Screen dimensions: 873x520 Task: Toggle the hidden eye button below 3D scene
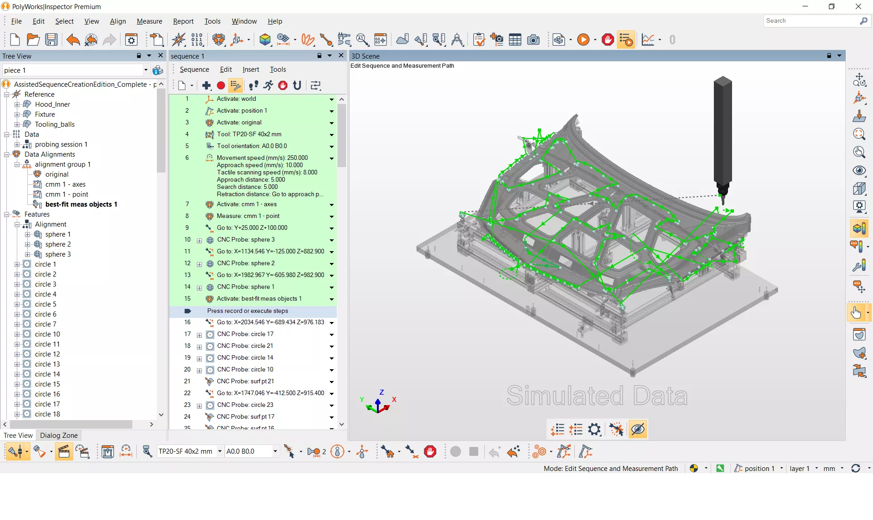[x=638, y=429]
